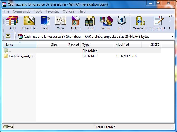
Task: Click the 'File folder' type of Cadillacs_and_D... row
Action: point(89,56)
